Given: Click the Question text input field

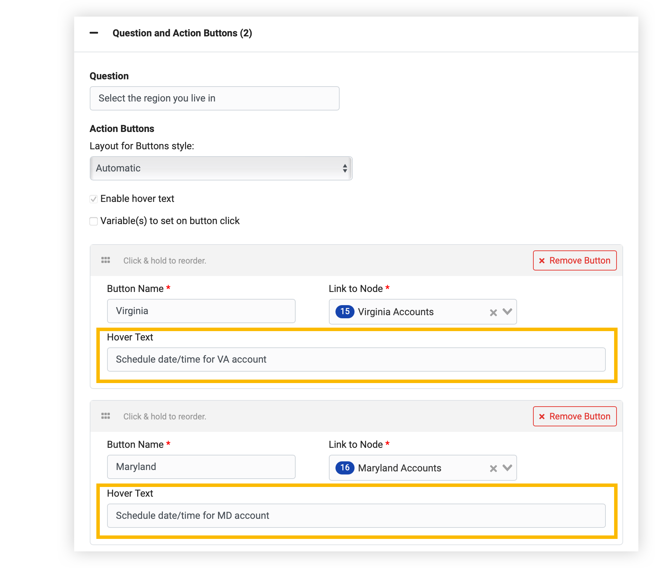Looking at the screenshot, I should click(214, 98).
